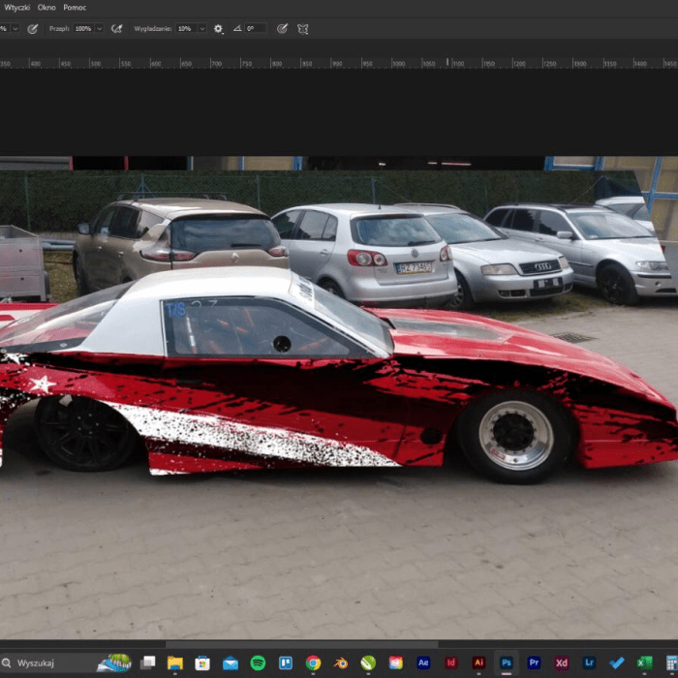Expand the Przepływ percentage dropdown

pyautogui.click(x=99, y=29)
